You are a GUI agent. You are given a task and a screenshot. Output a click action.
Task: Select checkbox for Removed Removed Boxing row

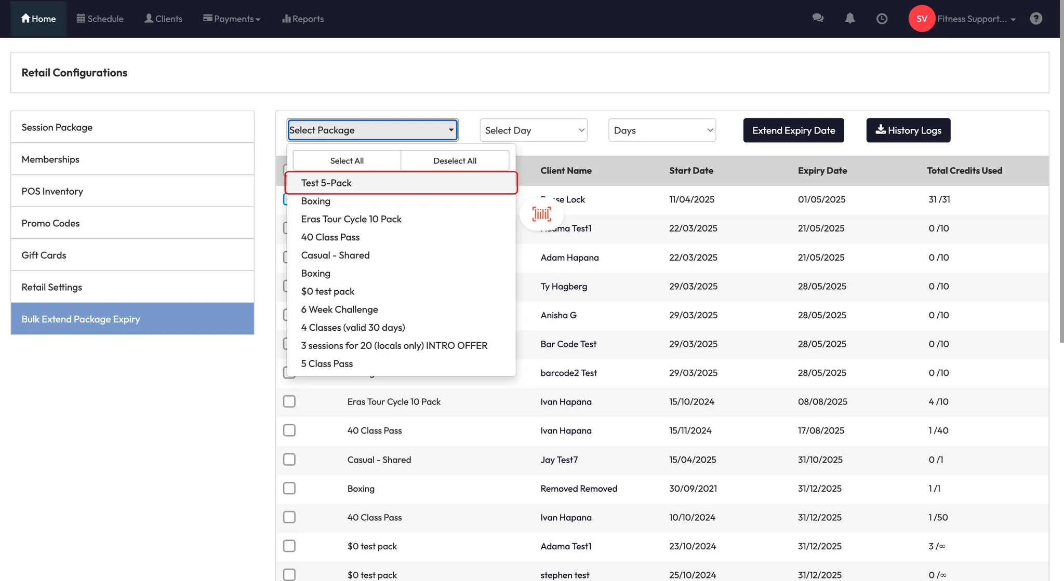pos(289,488)
